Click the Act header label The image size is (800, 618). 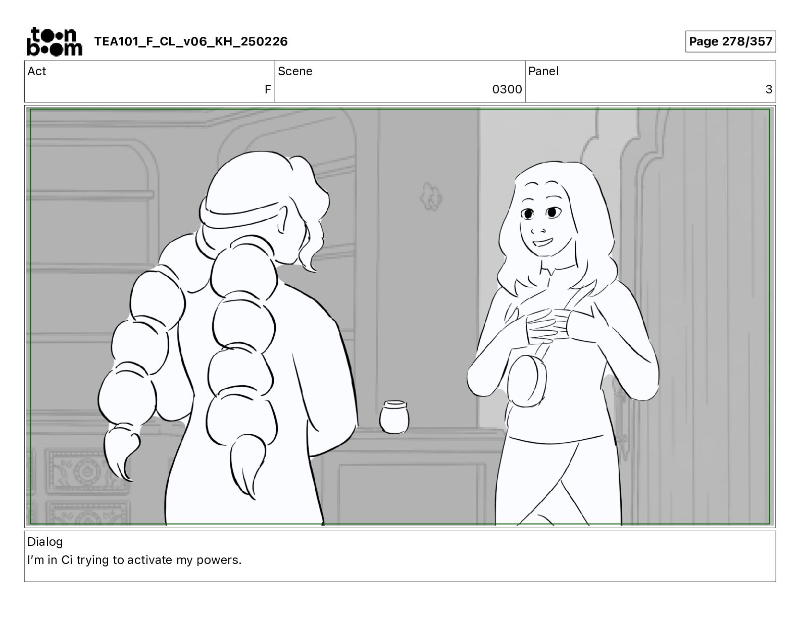pyautogui.click(x=37, y=71)
